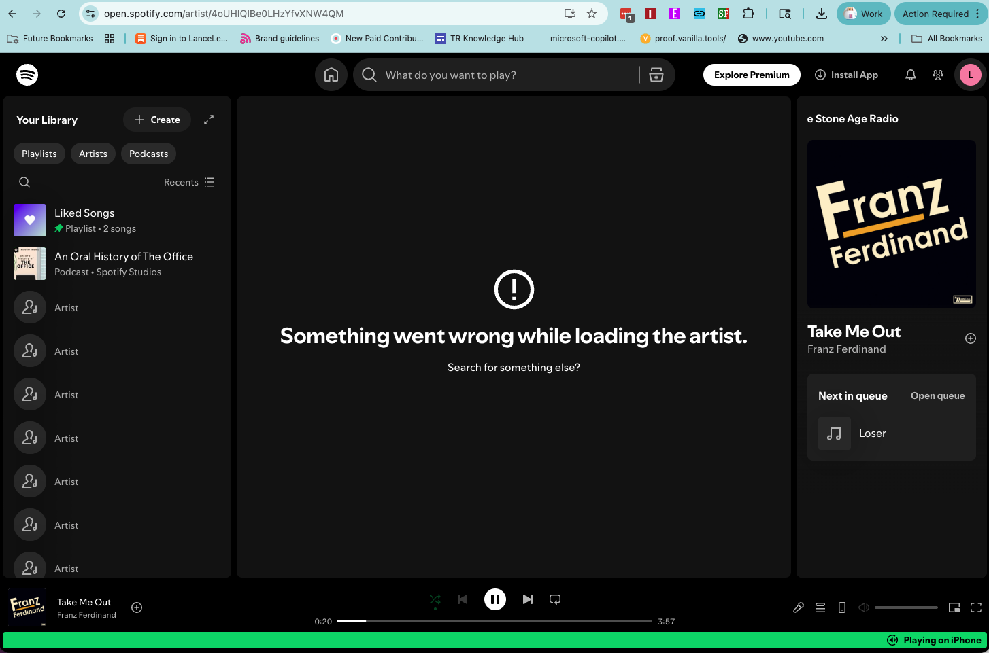Click the search magnifier icon in top bar

coord(369,75)
